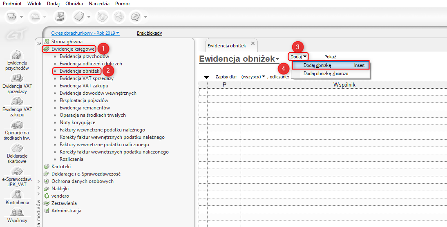This screenshot has height=227, width=447.
Task: Select Ewidencja VAT sprzedaży tree item
Action: [x=86, y=78]
